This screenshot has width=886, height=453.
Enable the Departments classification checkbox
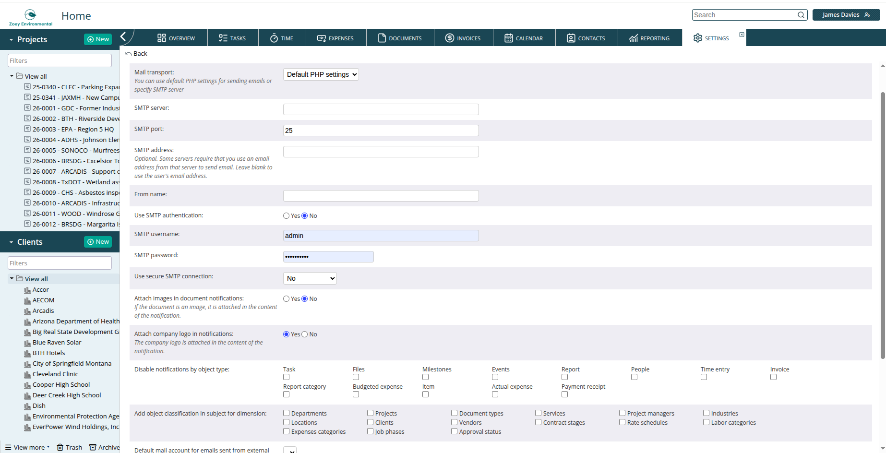point(287,413)
